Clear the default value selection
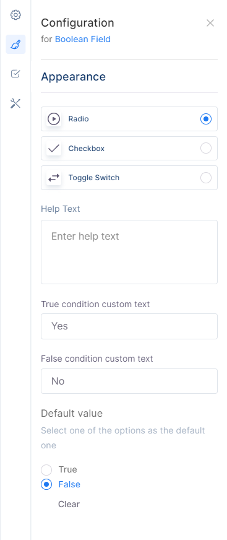The width and height of the screenshot is (227, 540). 69,504
